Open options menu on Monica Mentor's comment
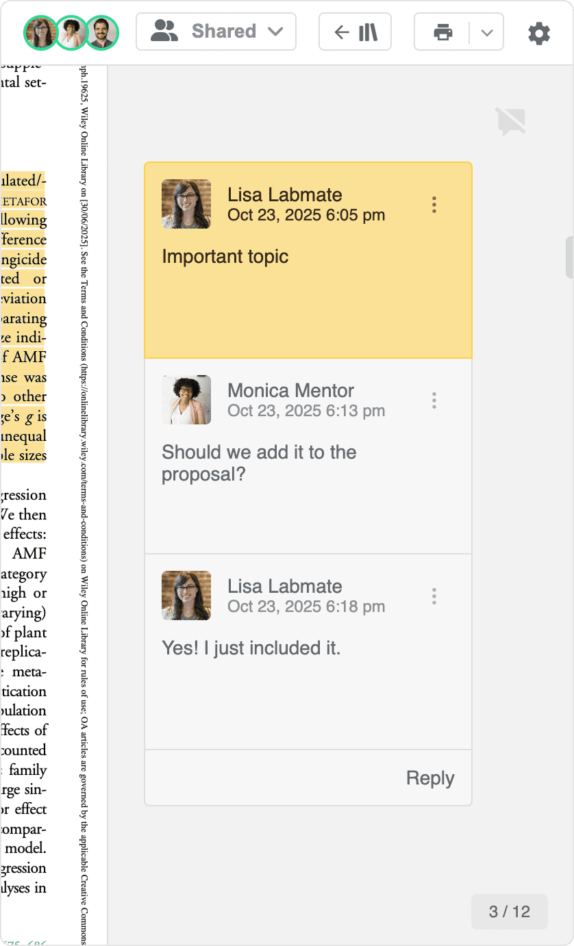This screenshot has height=946, width=574. click(x=434, y=400)
